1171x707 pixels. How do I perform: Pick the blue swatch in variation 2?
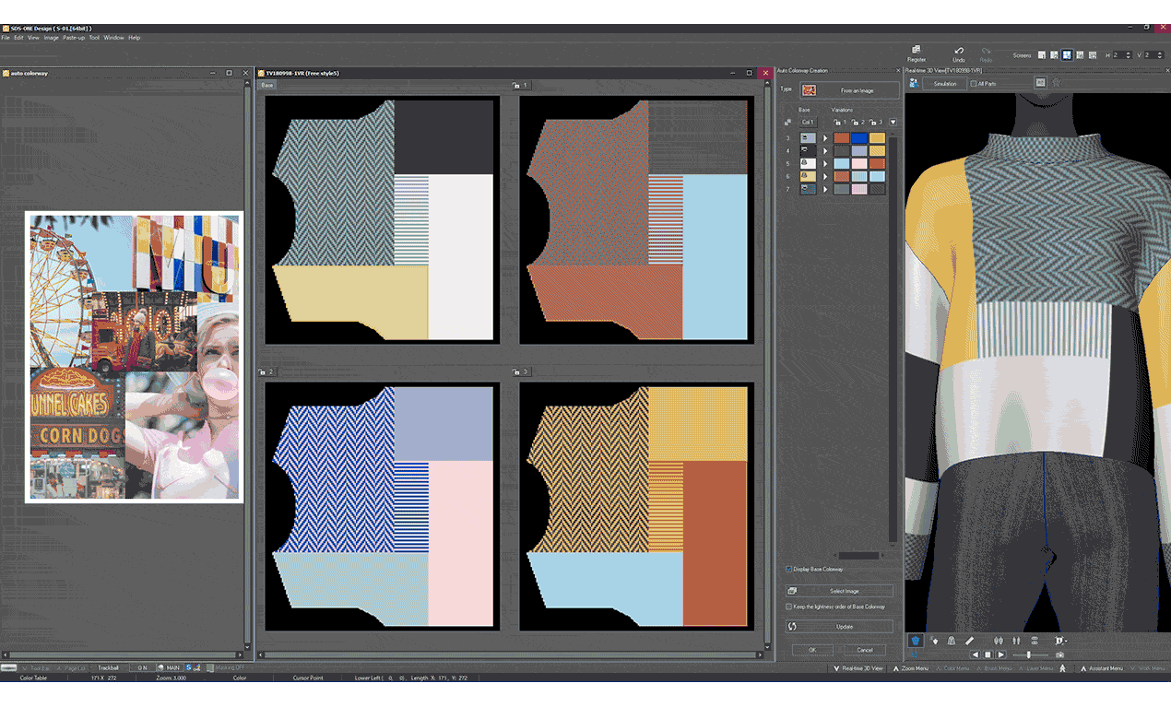[x=859, y=138]
